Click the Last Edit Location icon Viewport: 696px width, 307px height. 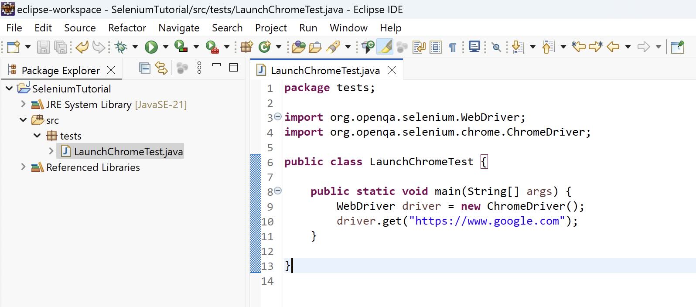(x=579, y=46)
